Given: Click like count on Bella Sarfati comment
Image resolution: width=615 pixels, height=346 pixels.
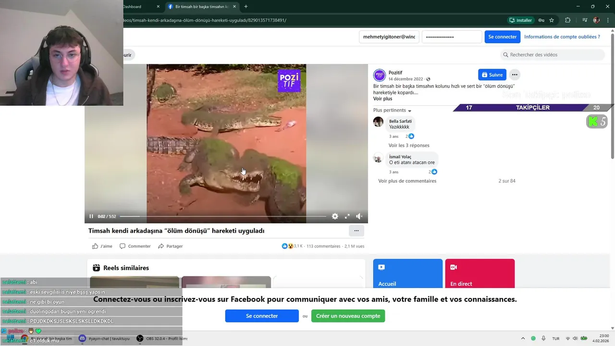Looking at the screenshot, I should tap(409, 136).
